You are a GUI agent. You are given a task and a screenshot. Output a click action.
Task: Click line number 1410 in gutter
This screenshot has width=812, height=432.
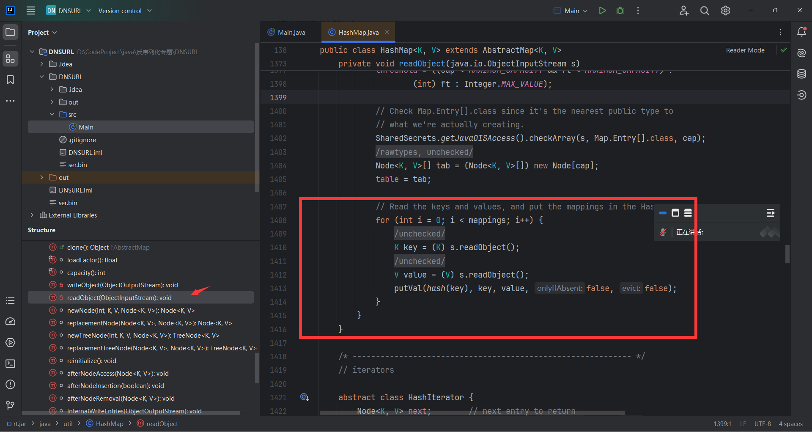tap(278, 247)
